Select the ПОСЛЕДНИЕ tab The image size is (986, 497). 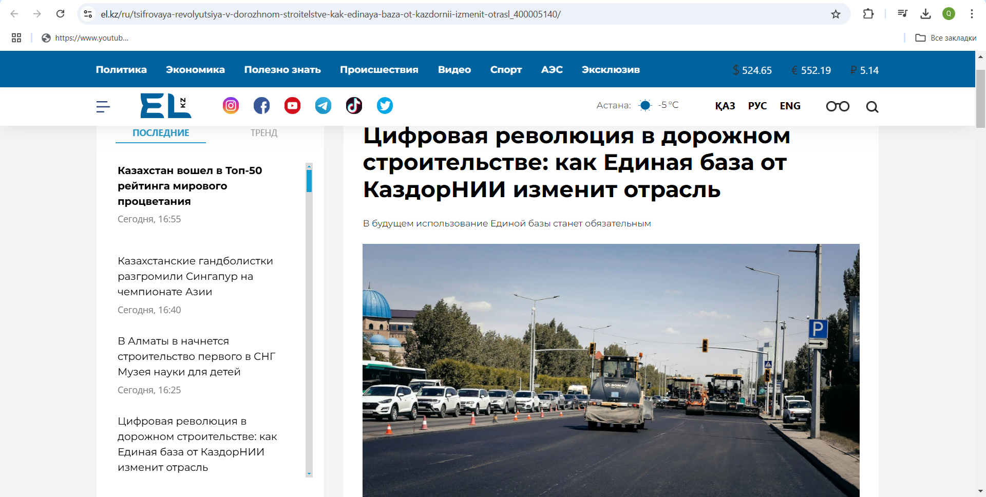click(x=161, y=133)
